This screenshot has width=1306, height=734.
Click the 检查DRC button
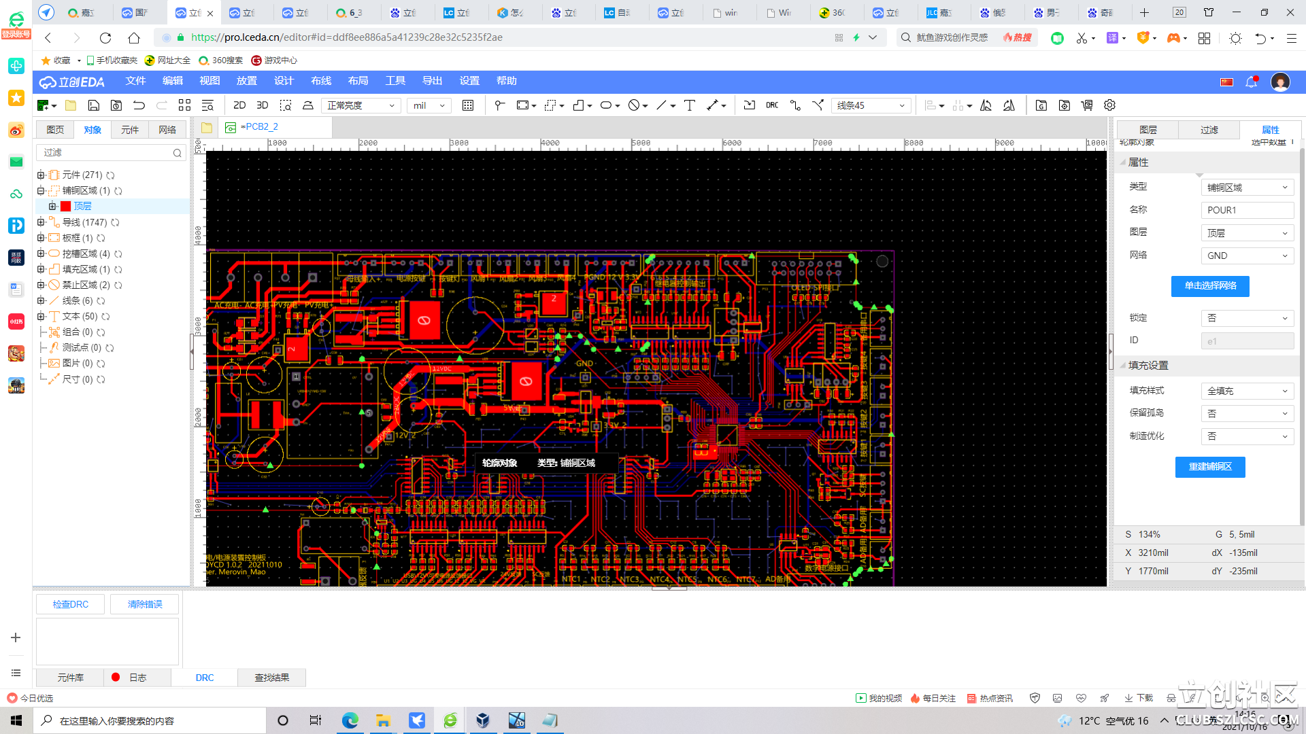(71, 604)
